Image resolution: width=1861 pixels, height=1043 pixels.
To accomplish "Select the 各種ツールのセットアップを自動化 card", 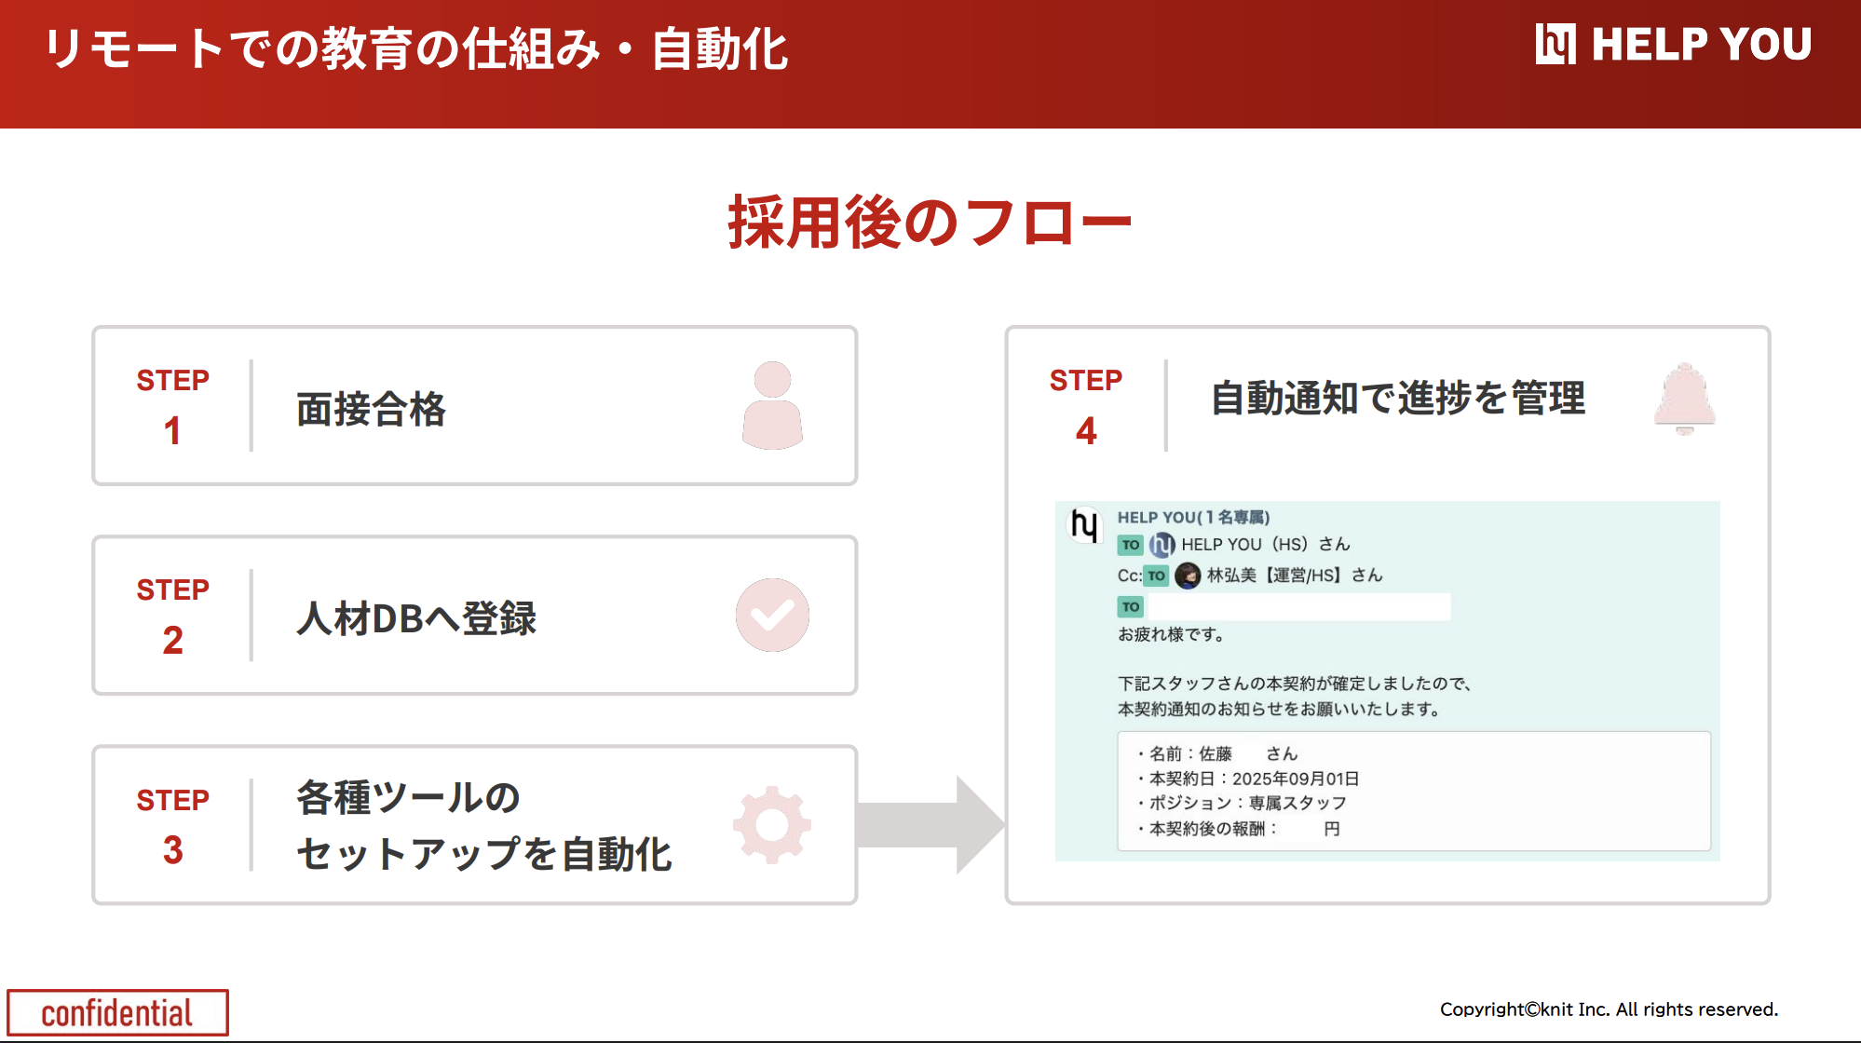I will pos(474,825).
